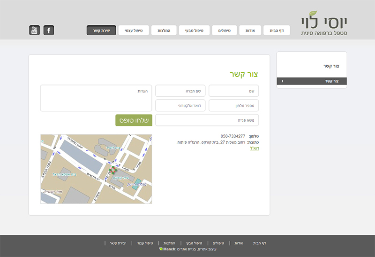375x257 pixels.
Task: Click the דוא"ל email link
Action: pyautogui.click(x=255, y=148)
